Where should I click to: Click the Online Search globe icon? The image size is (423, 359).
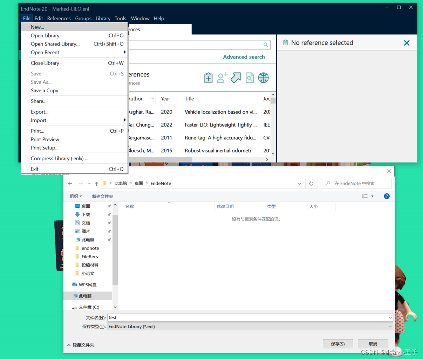click(x=263, y=78)
